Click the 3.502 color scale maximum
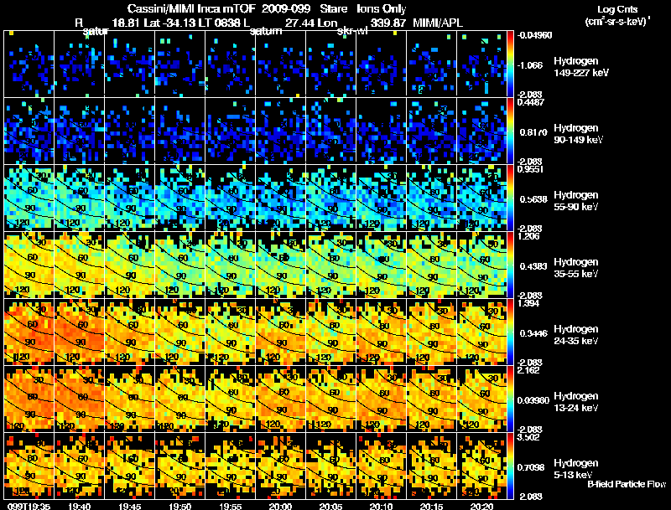Screen dimensions: 671x510 tap(528, 437)
